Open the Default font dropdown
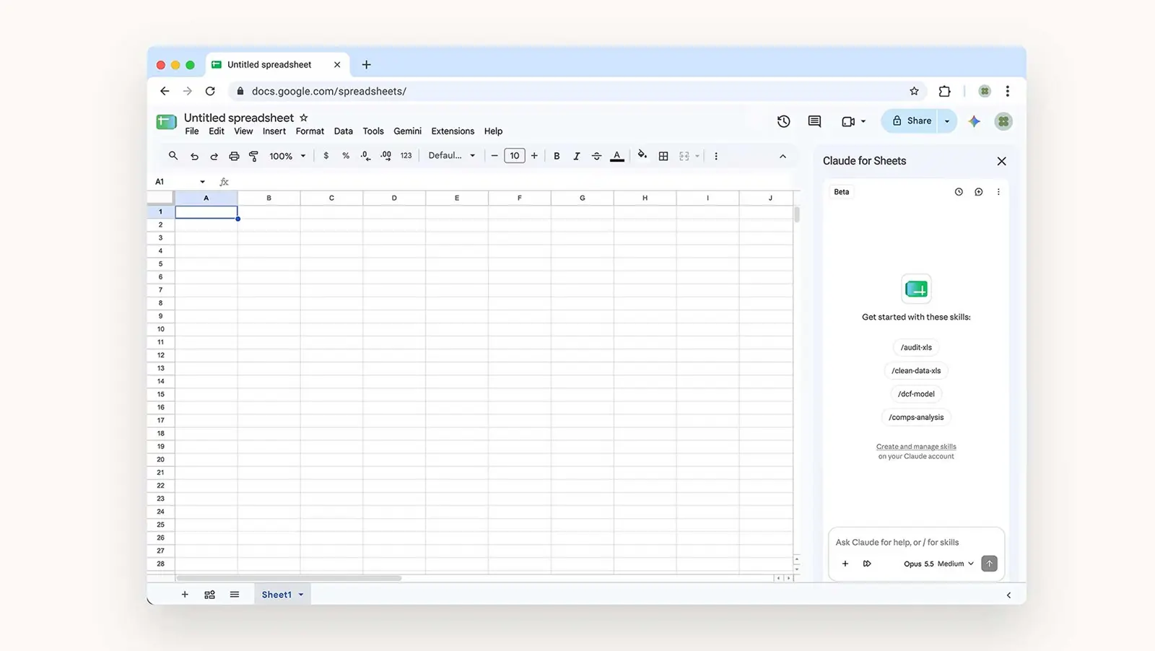1155x651 pixels. [452, 156]
